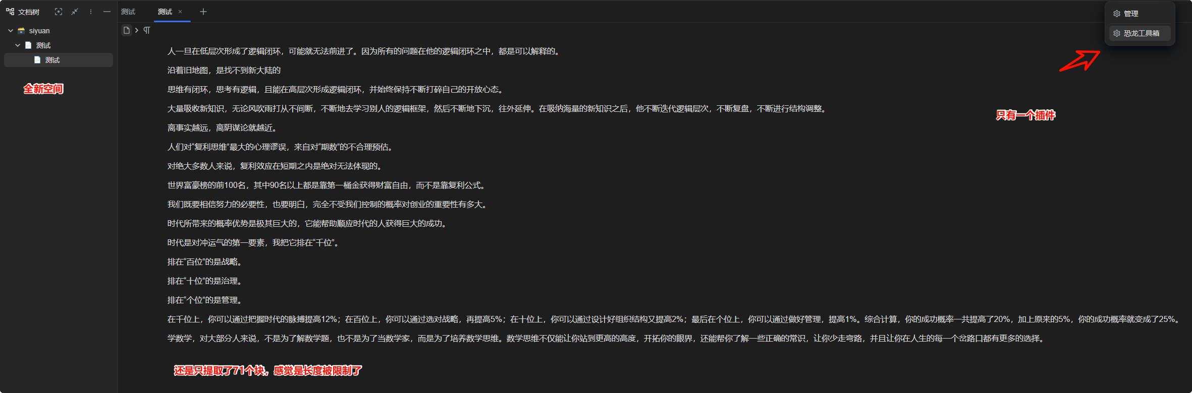1192x393 pixels.
Task: Open a new tab with plus button
Action: [203, 12]
